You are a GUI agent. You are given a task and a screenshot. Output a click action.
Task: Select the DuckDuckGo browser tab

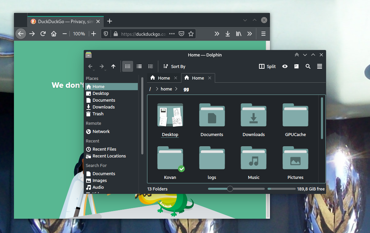66,21
